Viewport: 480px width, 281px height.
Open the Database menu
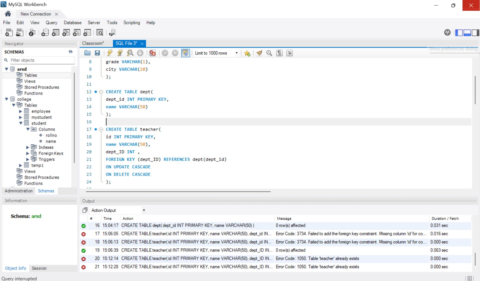coord(72,23)
